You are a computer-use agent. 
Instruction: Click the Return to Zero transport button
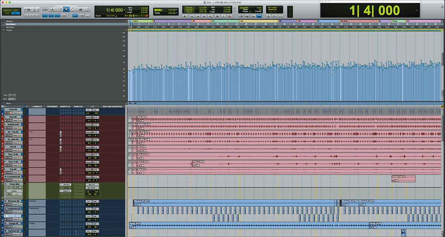(x=192, y=16)
